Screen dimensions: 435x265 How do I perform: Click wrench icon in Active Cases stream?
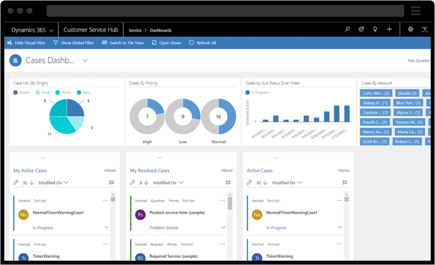(x=249, y=182)
